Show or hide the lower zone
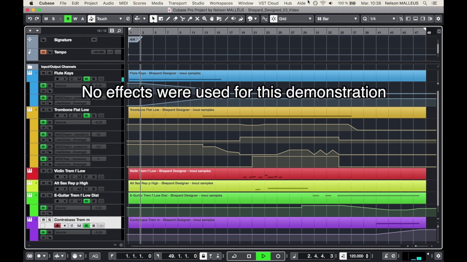 point(416,19)
